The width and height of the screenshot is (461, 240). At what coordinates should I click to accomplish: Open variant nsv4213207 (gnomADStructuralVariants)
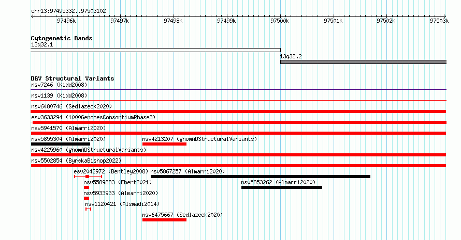(199, 139)
